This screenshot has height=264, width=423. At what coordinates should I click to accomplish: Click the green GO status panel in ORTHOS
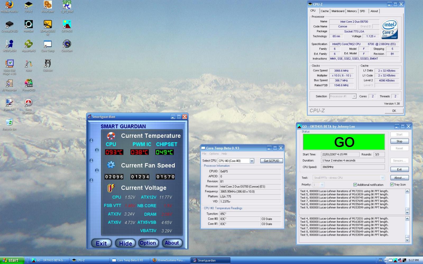click(x=344, y=142)
